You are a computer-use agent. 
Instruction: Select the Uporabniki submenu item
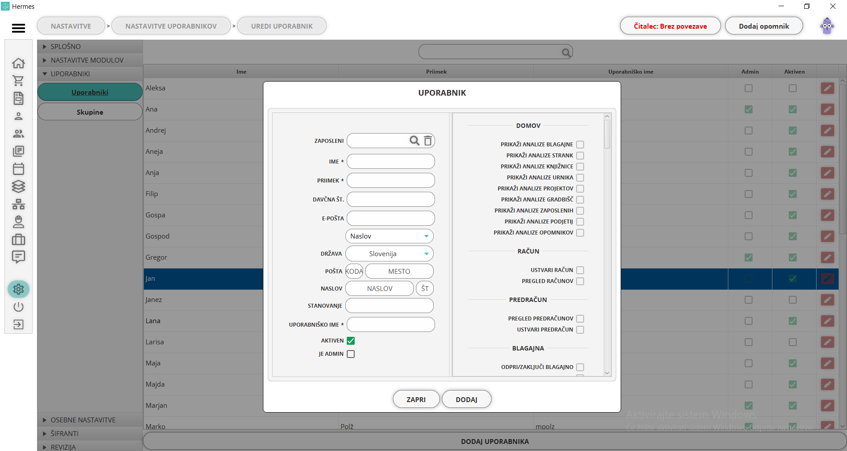tap(90, 92)
